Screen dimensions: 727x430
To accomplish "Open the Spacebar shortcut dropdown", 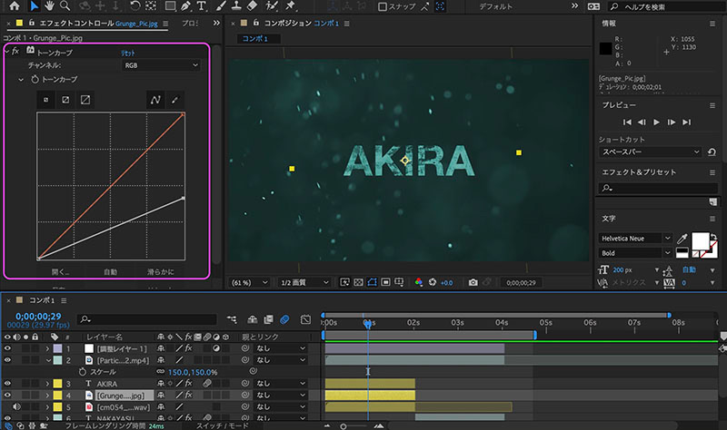I will (x=650, y=151).
